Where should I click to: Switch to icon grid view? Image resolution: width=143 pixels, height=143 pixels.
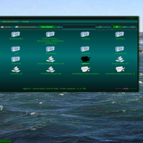coord(117,27)
